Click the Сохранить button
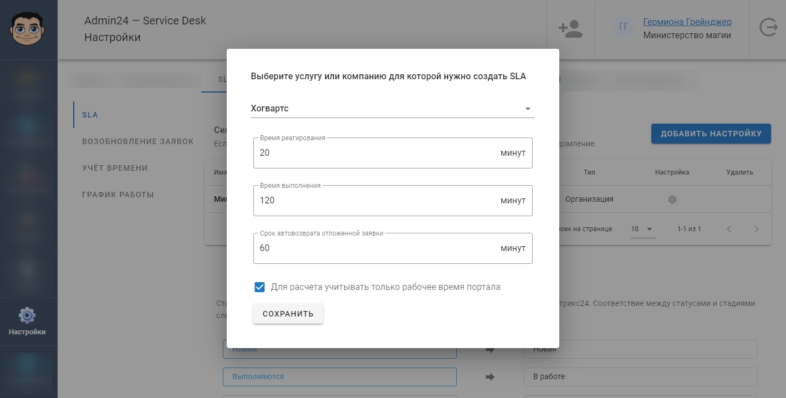Viewport: 786px width, 398px height. [x=288, y=314]
